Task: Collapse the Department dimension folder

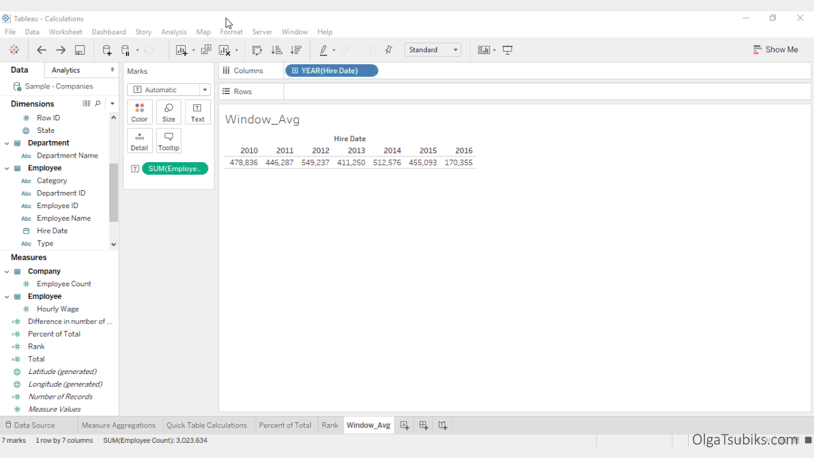Action: (7, 143)
